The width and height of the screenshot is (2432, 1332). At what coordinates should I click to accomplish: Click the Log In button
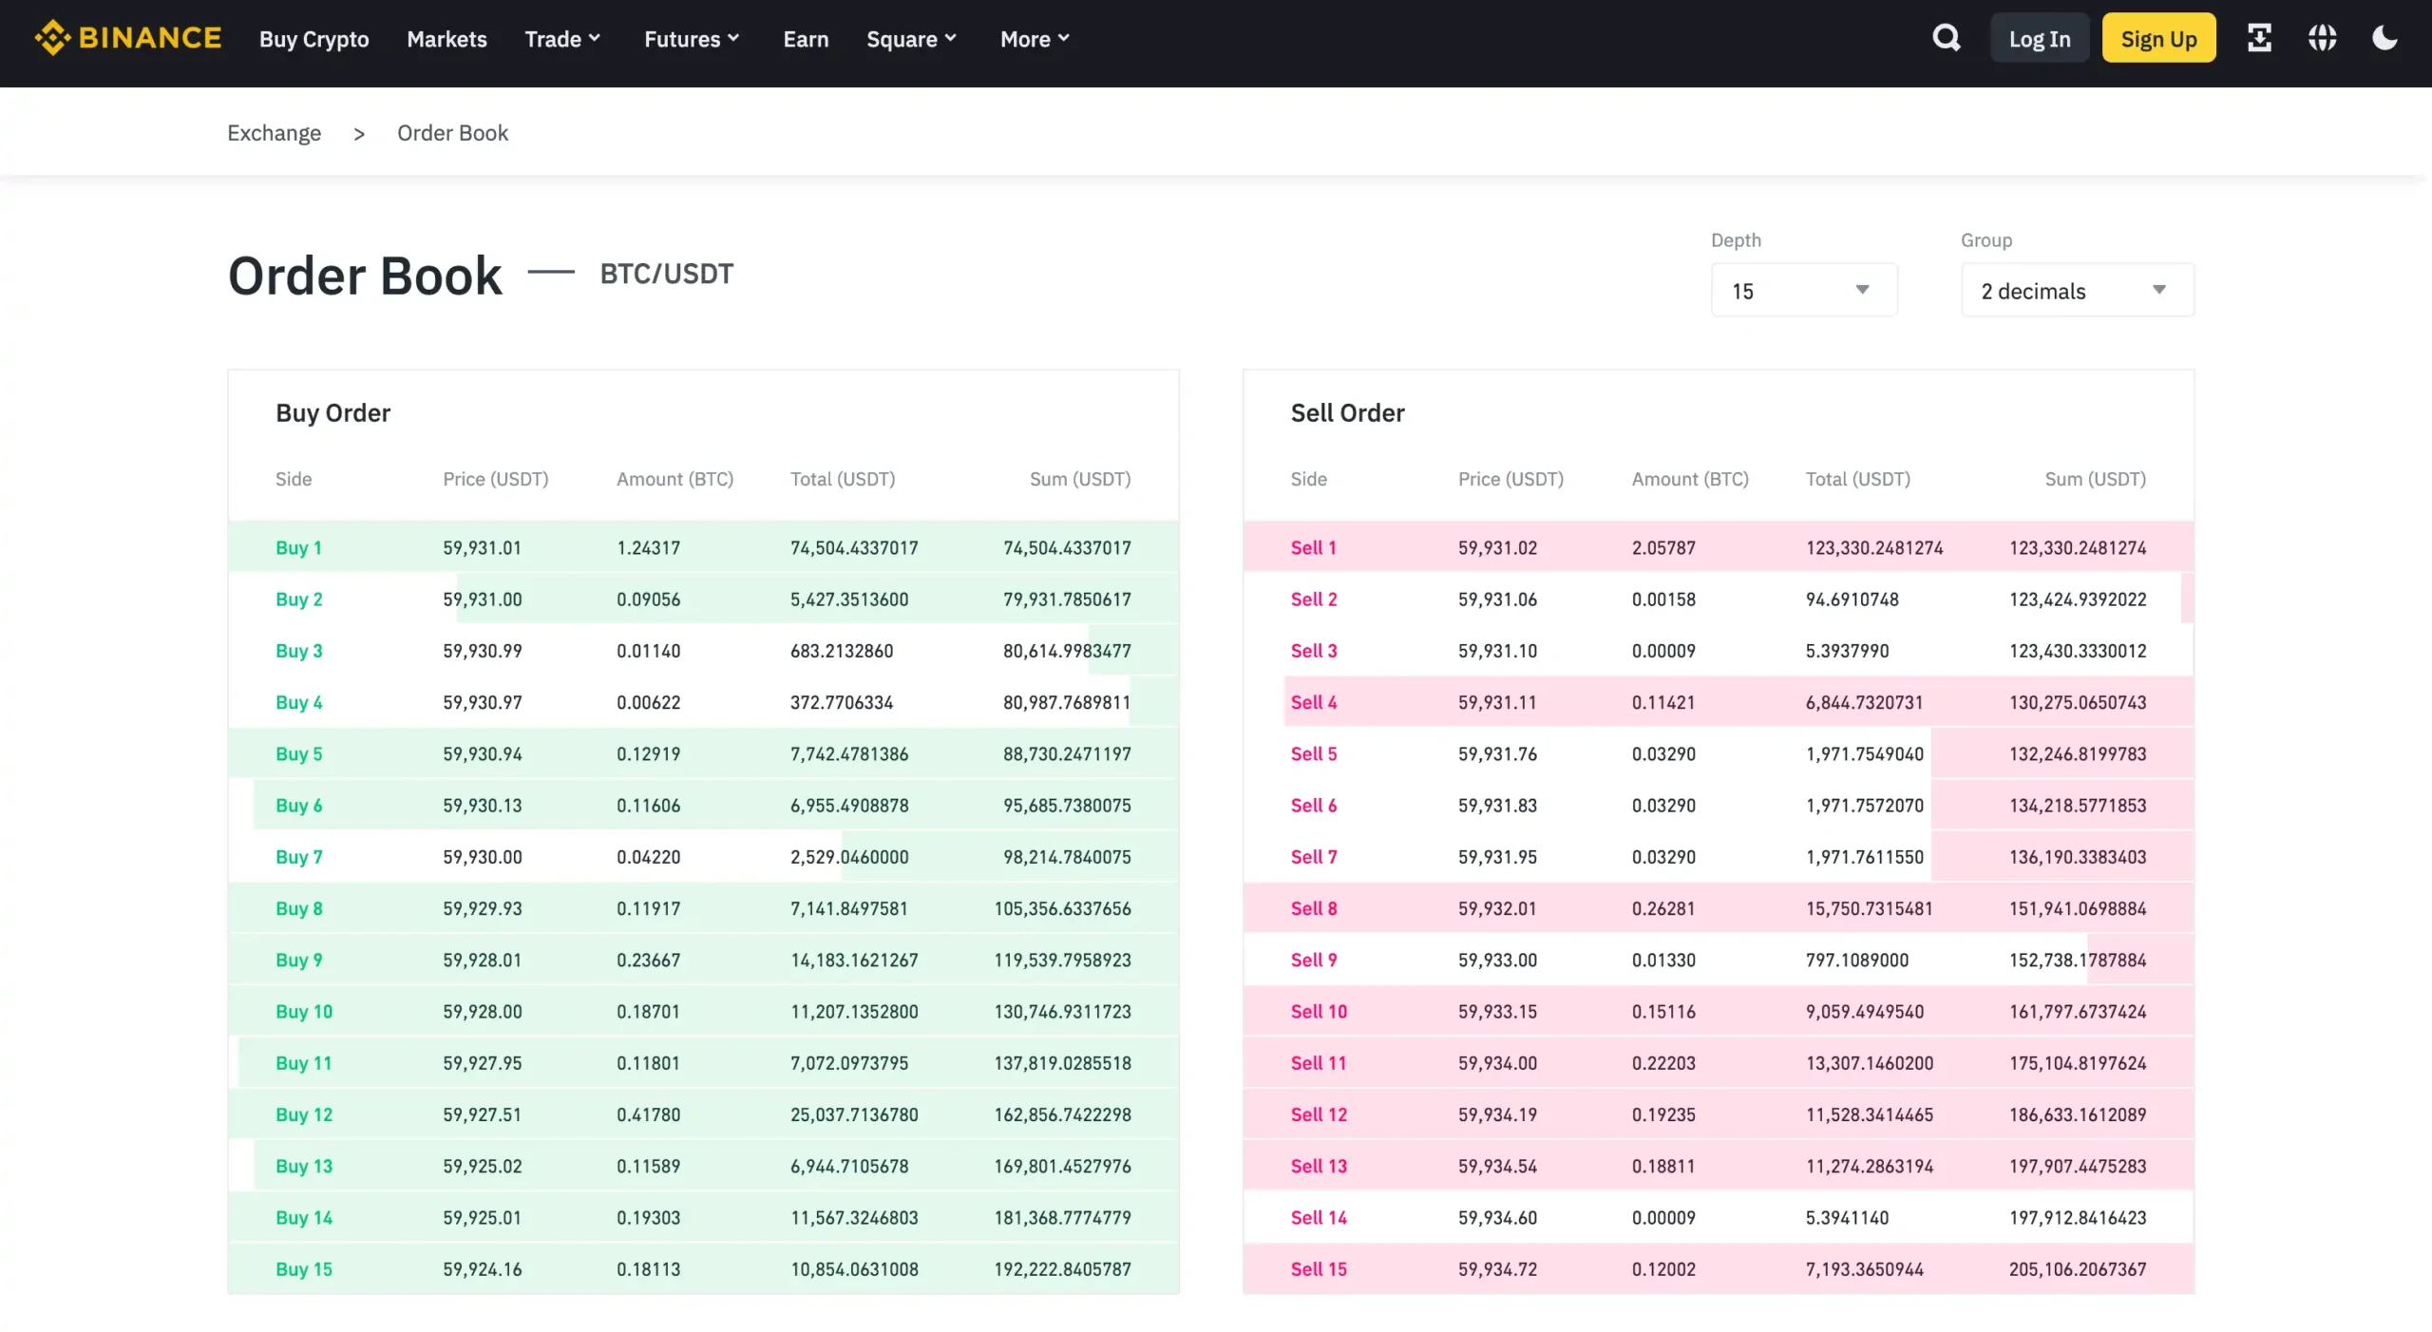point(2039,39)
